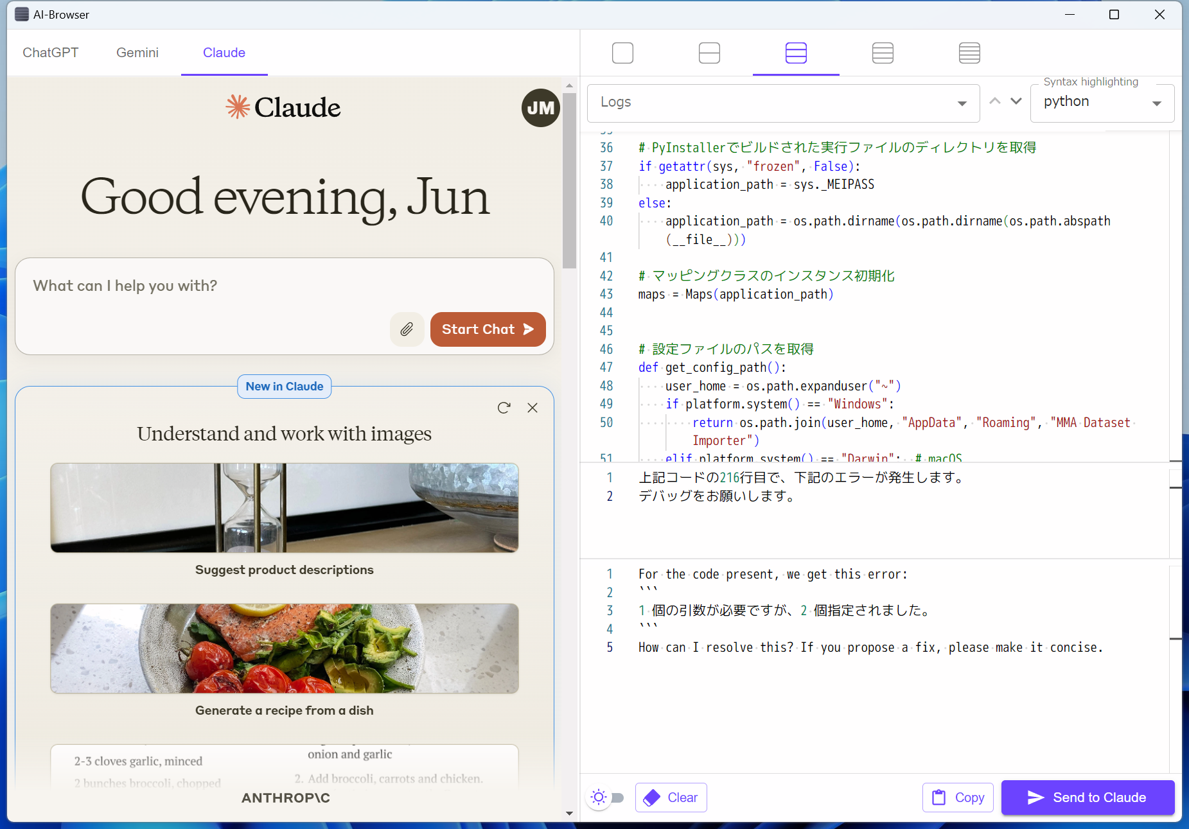Click comment '# 設定ファイルのパスを取得'

(x=726, y=349)
